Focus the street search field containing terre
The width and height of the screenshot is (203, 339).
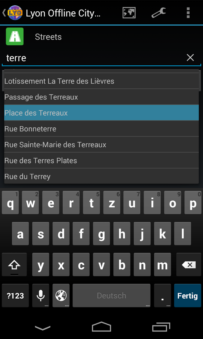93,58
